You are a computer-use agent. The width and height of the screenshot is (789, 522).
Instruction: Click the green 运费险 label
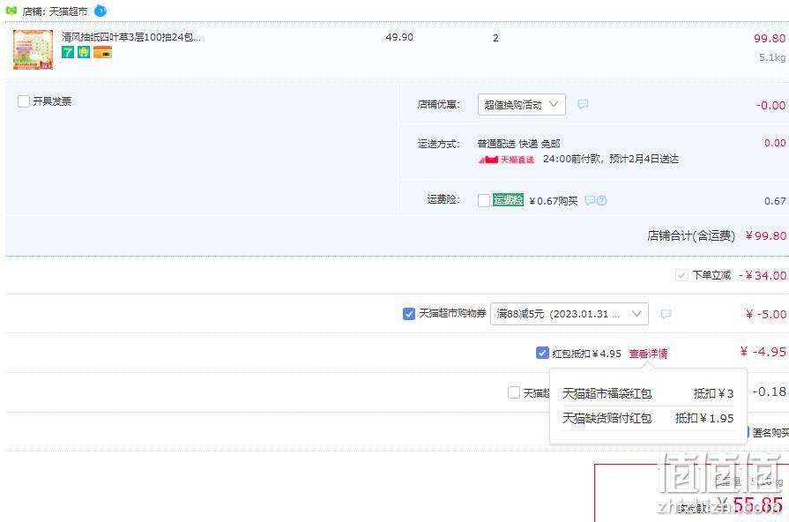click(x=508, y=200)
